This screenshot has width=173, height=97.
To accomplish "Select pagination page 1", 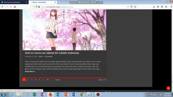I will point(24,79).
